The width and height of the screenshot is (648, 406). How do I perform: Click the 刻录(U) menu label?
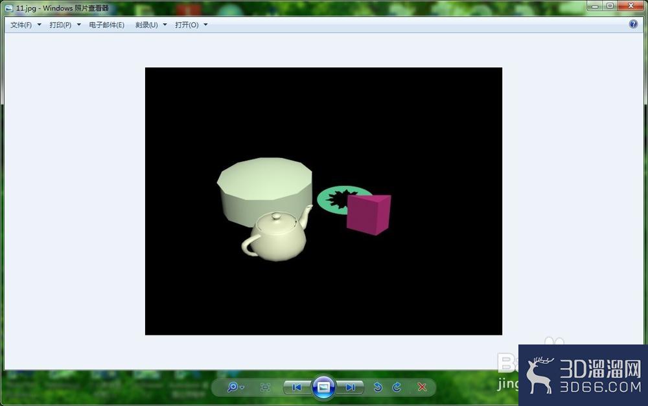tap(146, 25)
